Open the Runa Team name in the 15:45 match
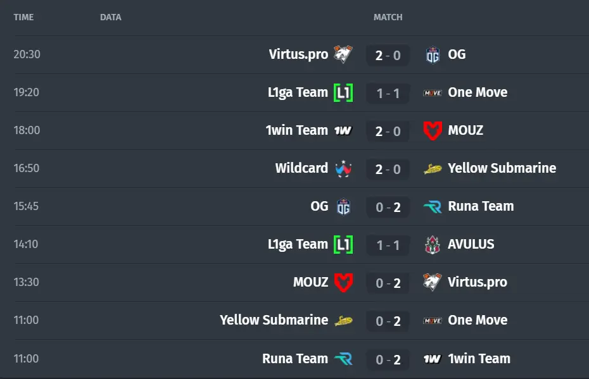Screen dimensions: 589x379 (x=481, y=206)
